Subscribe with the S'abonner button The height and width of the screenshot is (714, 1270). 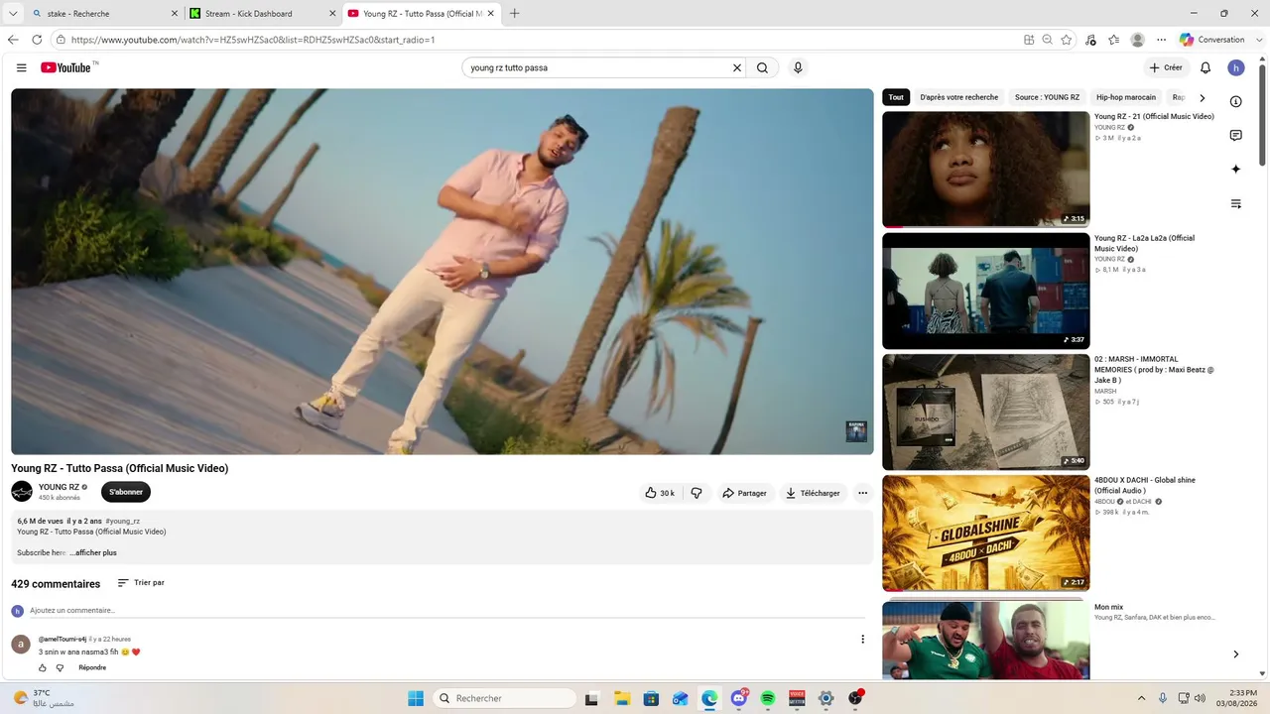point(126,492)
